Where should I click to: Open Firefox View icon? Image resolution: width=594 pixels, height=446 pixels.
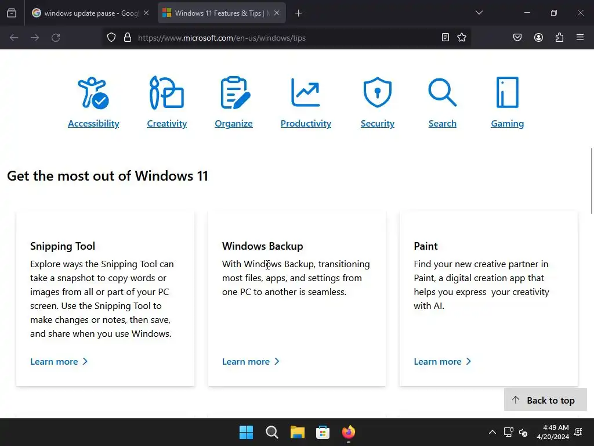point(12,13)
